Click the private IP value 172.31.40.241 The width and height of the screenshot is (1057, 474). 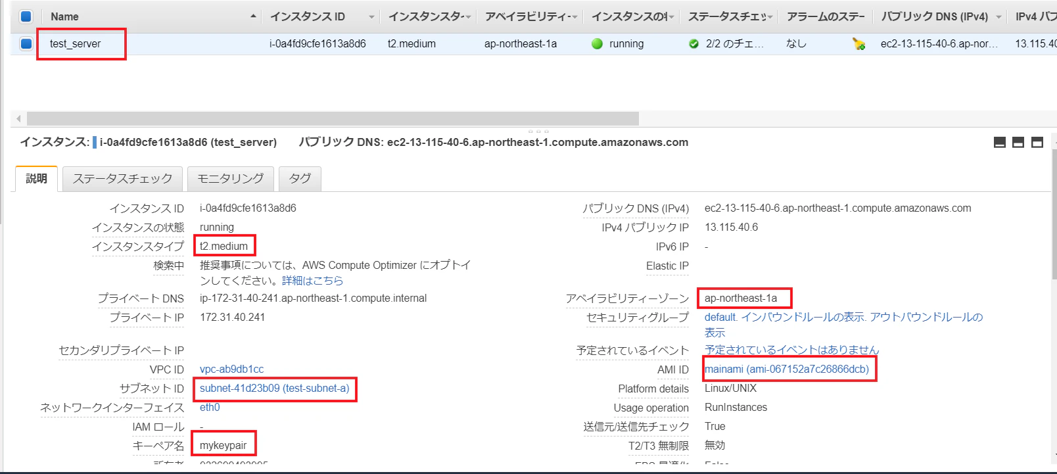pos(233,318)
